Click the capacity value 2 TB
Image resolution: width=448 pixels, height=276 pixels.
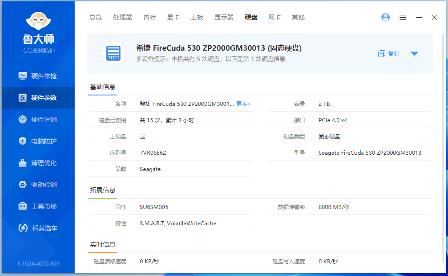point(324,104)
